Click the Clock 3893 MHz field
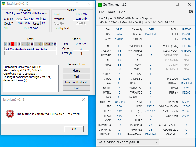The height and width of the screenshot is (147, 196). (24, 23)
